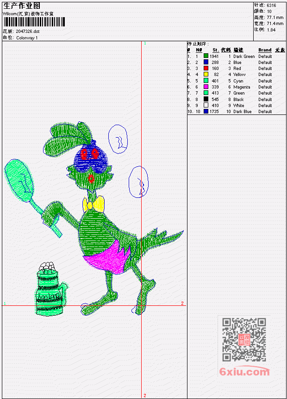Image resolution: width=287 pixels, height=399 pixels.
Task: Click the 'Colorway 1' label
Action: [x=27, y=38]
